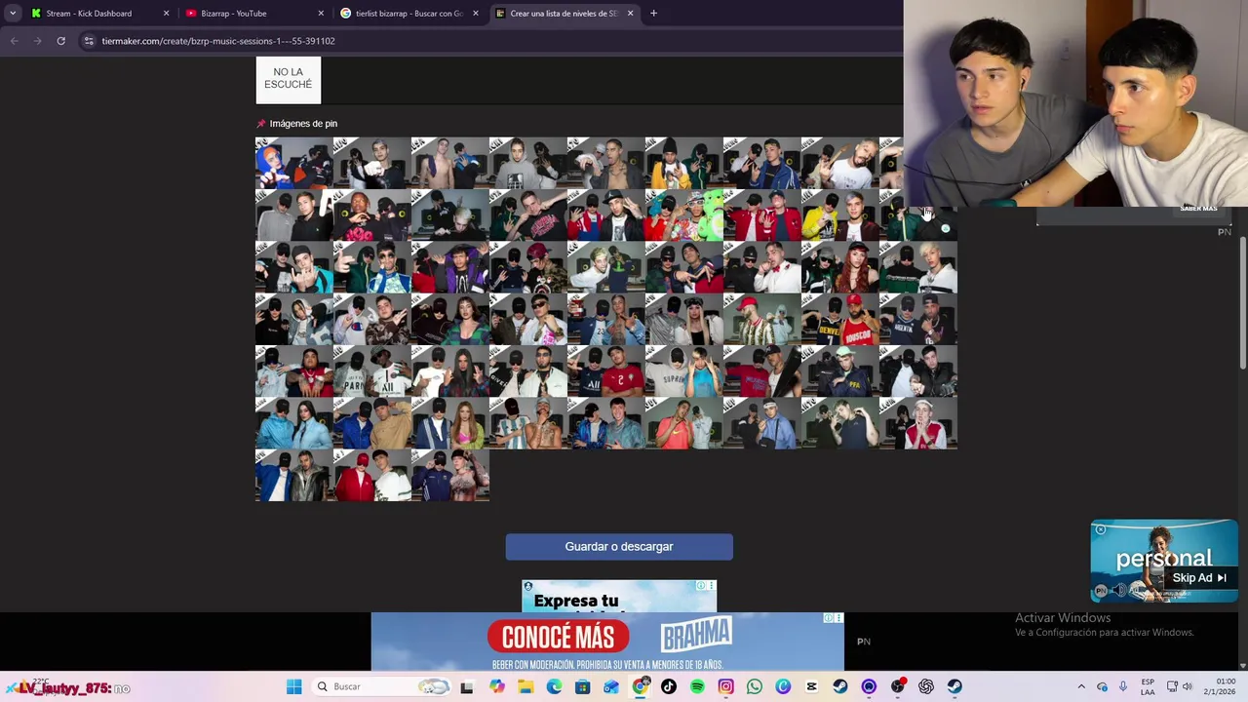Click the NO LA ESCUCHÉ tier label

point(288,79)
